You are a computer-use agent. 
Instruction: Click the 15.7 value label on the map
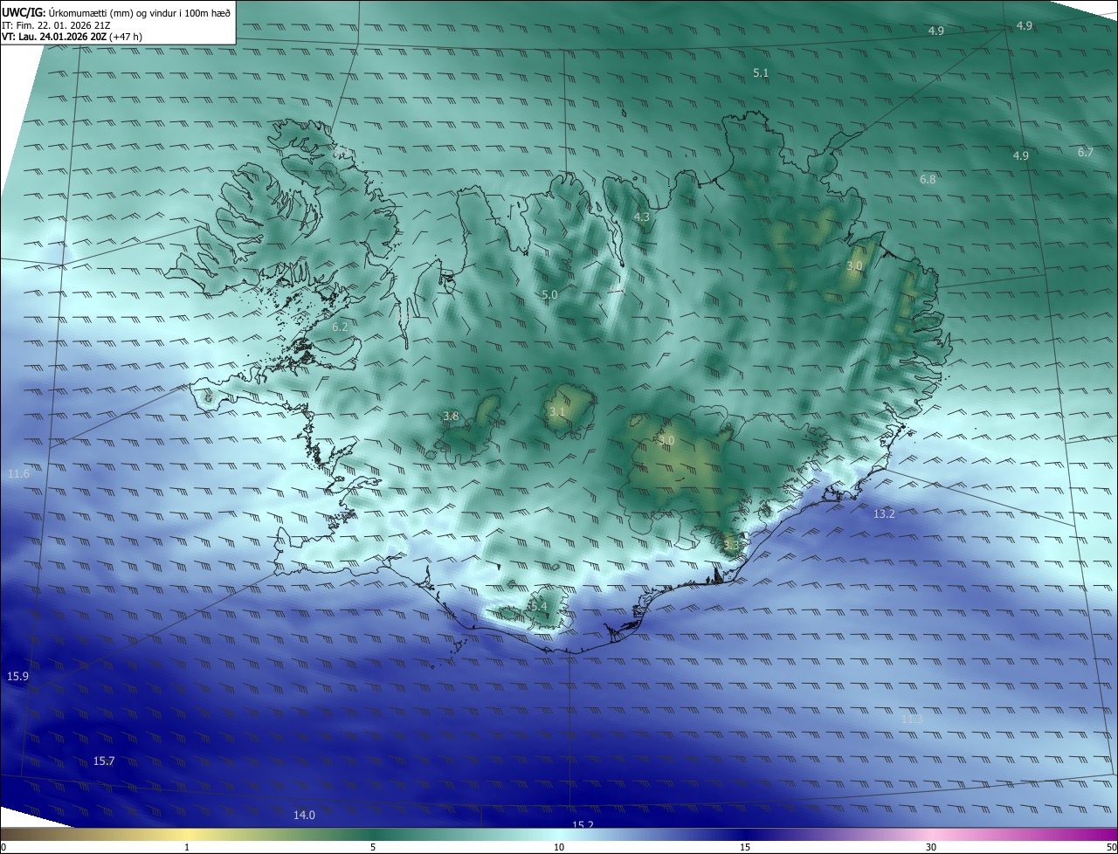click(104, 761)
